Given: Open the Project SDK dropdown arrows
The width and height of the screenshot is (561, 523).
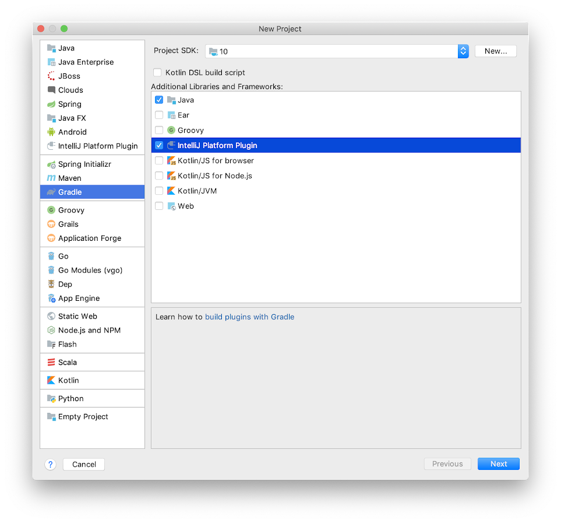Looking at the screenshot, I should coord(463,51).
